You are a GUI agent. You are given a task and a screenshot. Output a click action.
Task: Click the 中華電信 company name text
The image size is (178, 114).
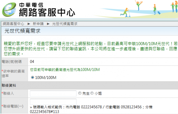pyautogui.click(x=31, y=5)
